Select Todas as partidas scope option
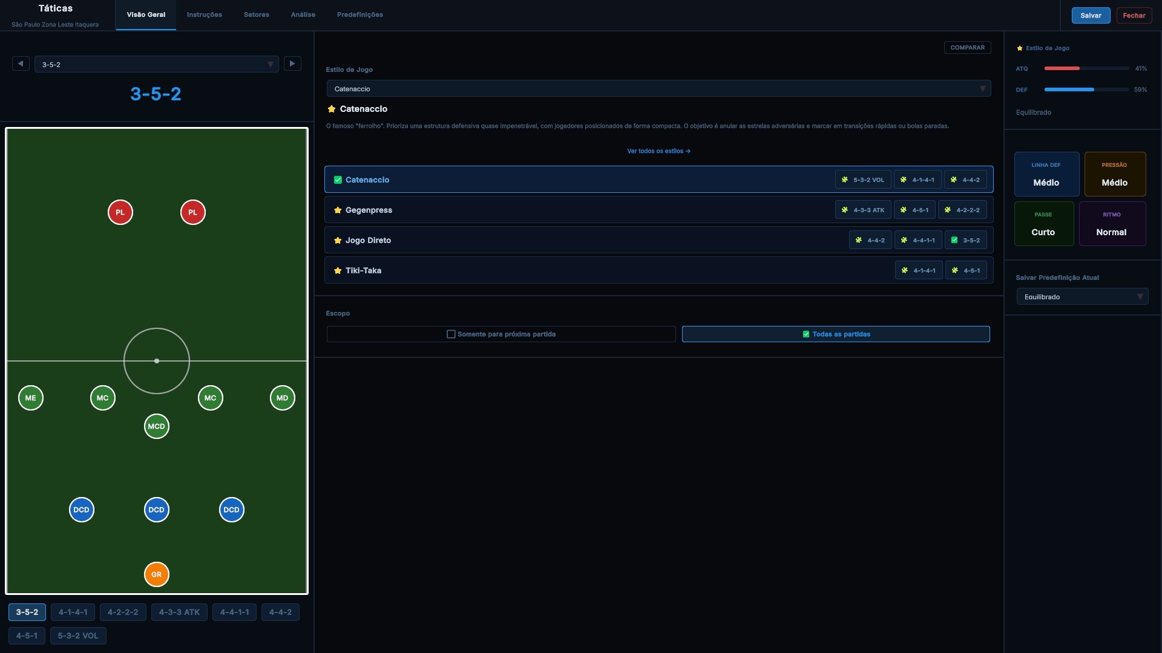 tap(836, 334)
